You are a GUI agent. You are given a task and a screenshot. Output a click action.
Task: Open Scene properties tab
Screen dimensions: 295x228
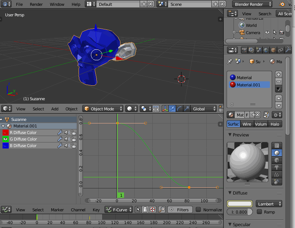pyautogui.click(x=259, y=50)
